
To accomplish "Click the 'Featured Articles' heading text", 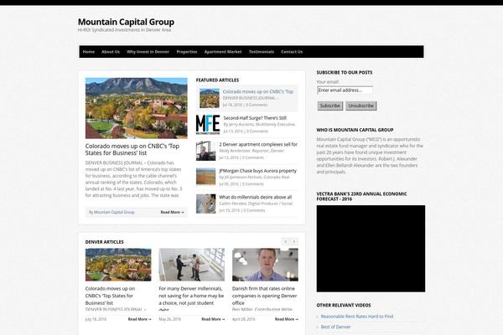I will coord(217,80).
